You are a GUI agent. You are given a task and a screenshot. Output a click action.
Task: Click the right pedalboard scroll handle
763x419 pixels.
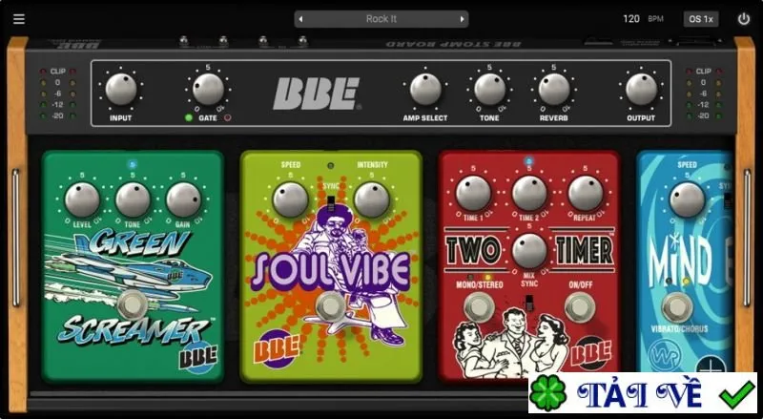(747, 238)
